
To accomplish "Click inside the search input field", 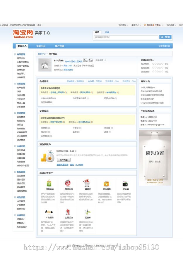I will [126, 37].
